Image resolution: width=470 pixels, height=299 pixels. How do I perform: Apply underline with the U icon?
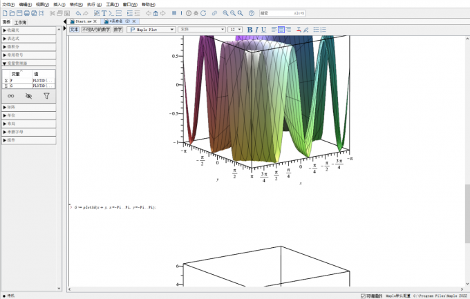[265, 30]
